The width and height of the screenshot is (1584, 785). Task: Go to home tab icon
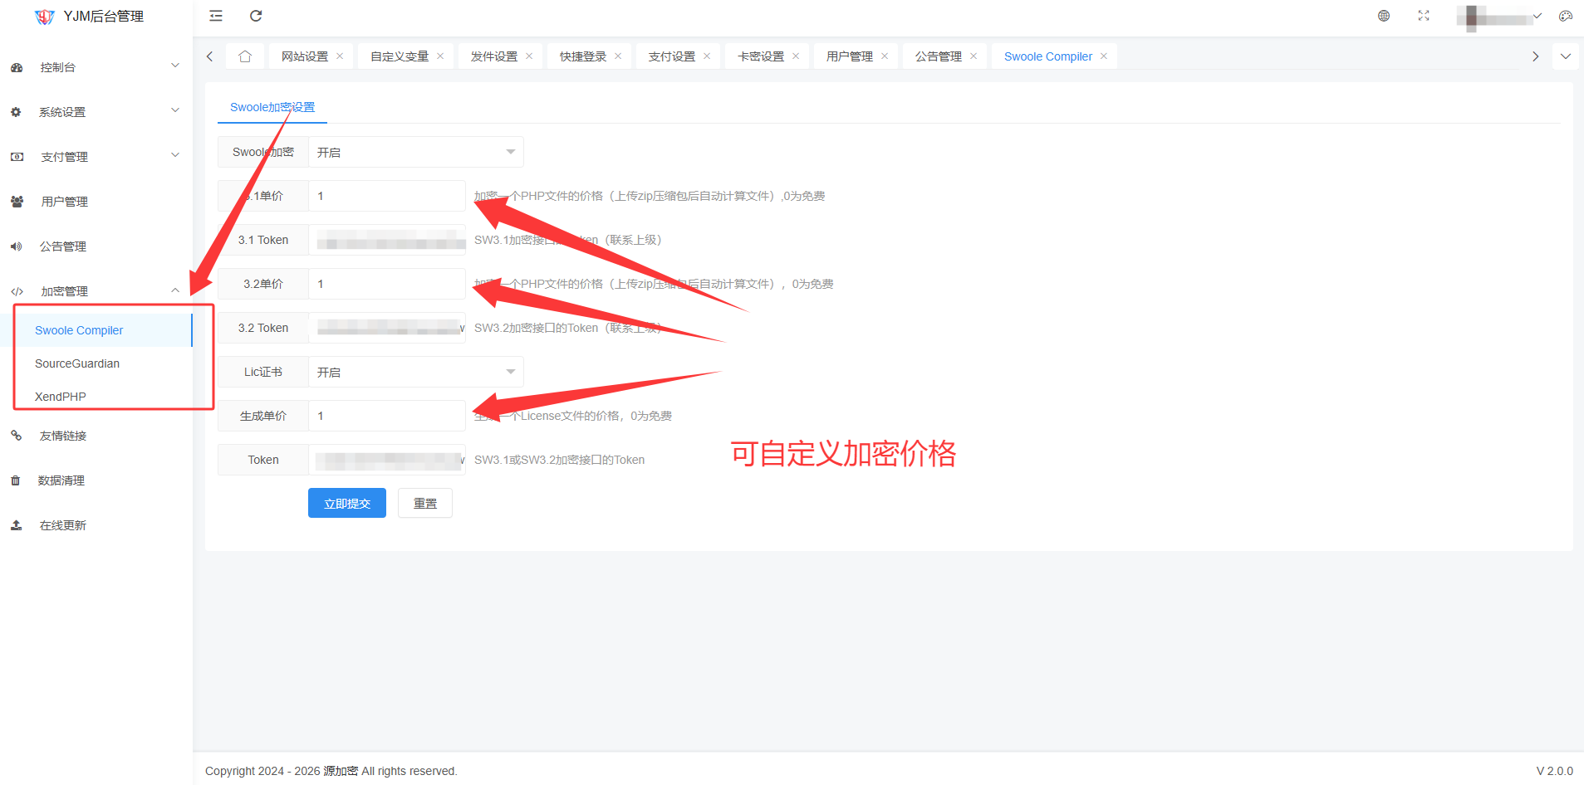pos(245,56)
